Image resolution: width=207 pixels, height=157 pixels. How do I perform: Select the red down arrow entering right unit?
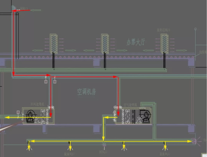[x=118, y=97]
